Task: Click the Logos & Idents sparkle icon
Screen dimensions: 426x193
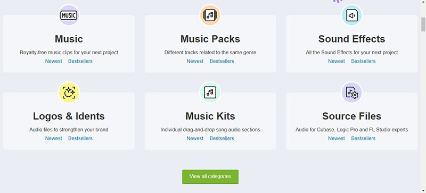Action: pyautogui.click(x=69, y=93)
